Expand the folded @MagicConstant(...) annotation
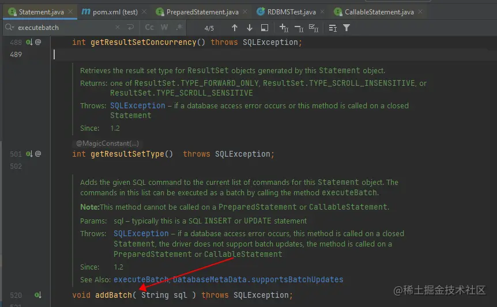 coord(107,143)
